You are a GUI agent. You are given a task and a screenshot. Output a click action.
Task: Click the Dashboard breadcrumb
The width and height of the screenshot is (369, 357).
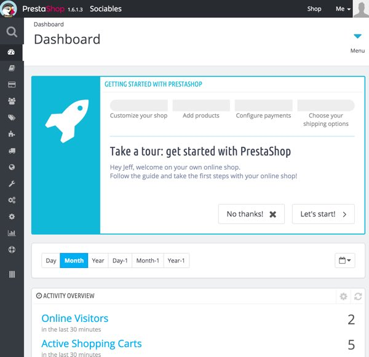point(49,24)
